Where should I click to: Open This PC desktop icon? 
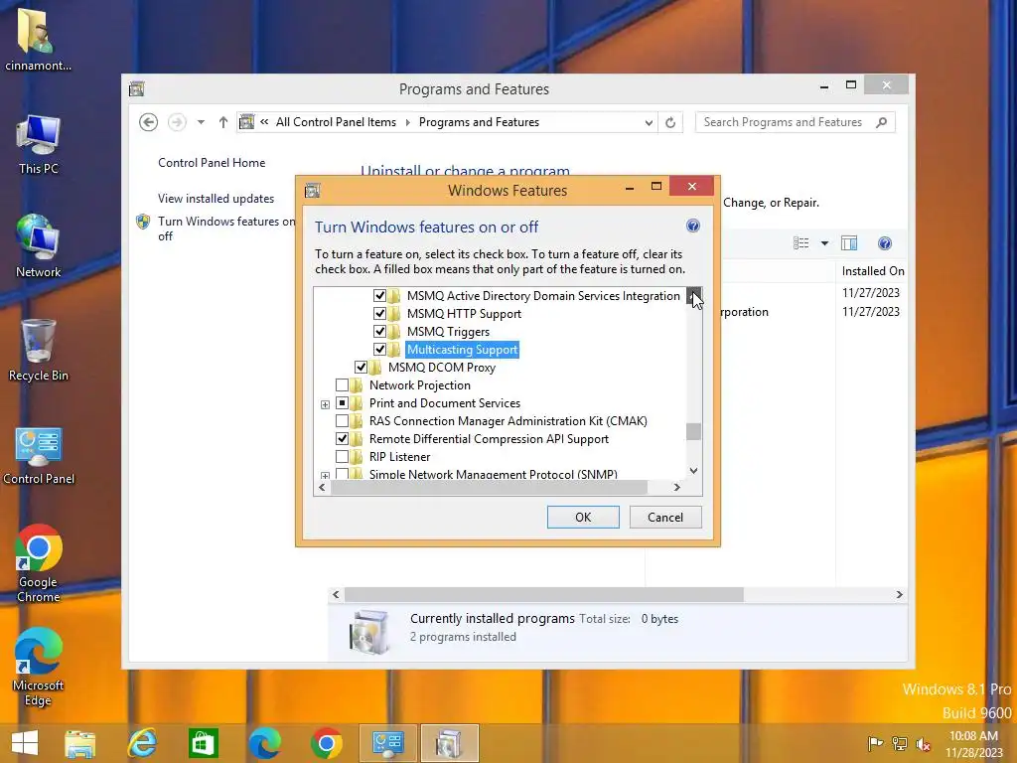click(38, 145)
